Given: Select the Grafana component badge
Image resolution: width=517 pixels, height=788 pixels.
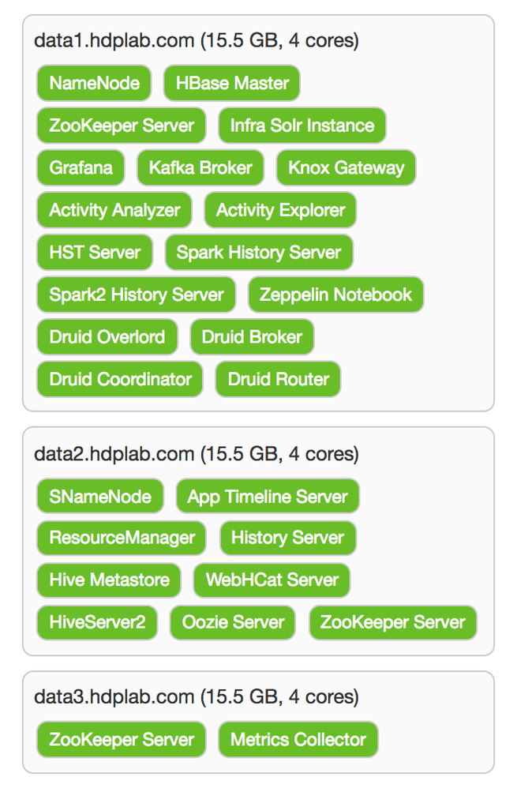Looking at the screenshot, I should pos(81,168).
